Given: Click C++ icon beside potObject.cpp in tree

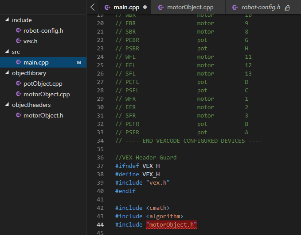Looking at the screenshot, I should [x=19, y=83].
